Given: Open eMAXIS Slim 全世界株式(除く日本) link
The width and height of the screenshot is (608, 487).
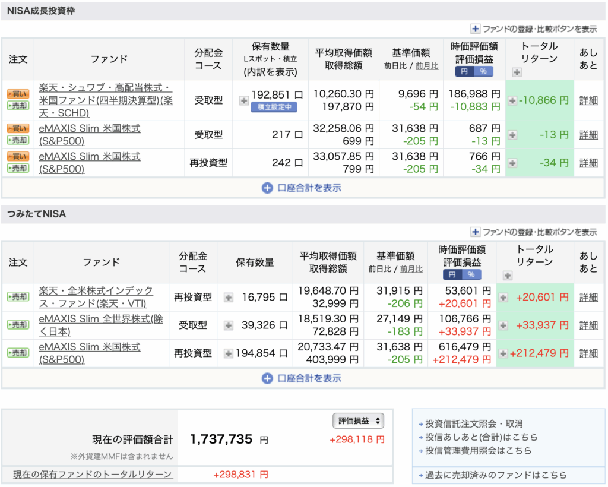Looking at the screenshot, I should point(101,325).
